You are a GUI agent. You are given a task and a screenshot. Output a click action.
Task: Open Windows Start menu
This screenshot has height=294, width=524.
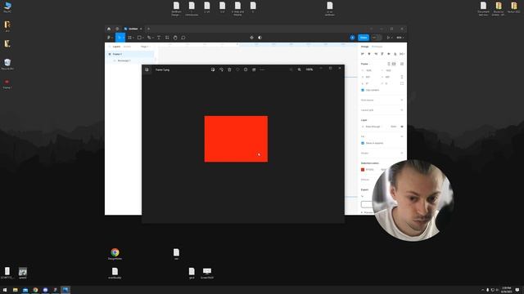5,290
